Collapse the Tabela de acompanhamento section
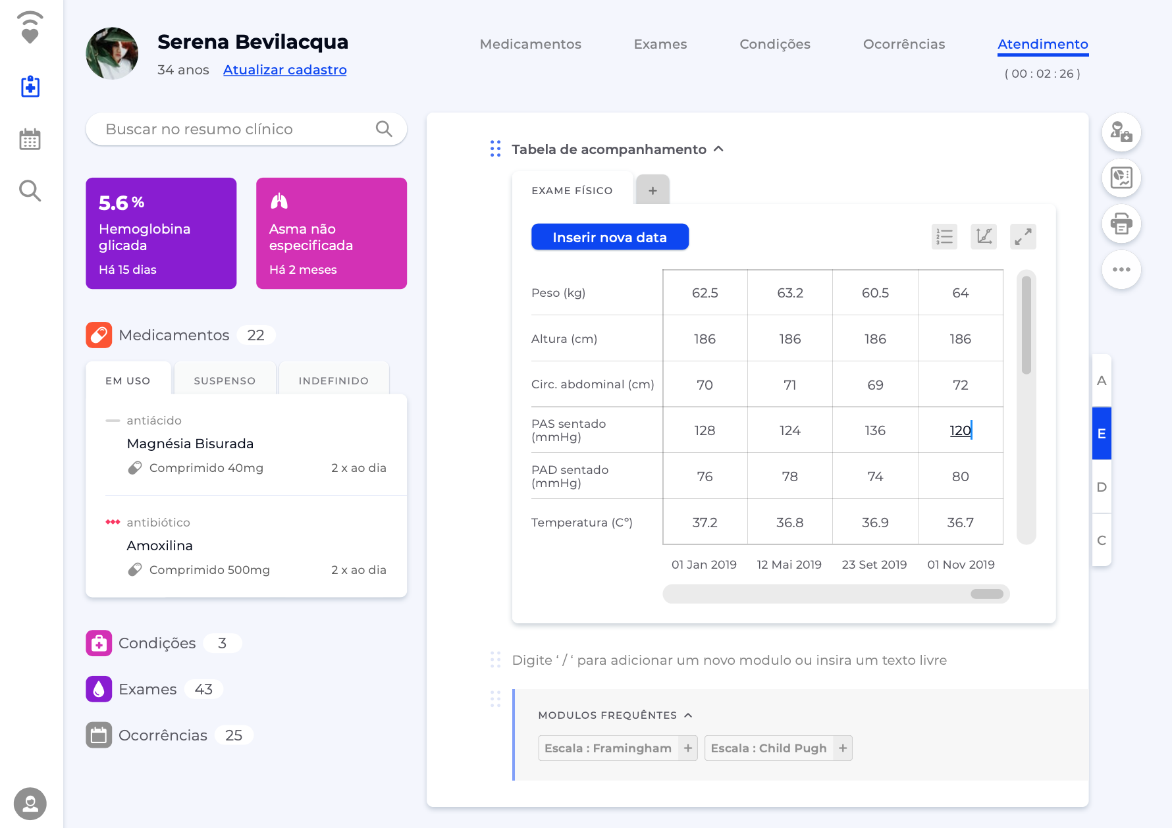The width and height of the screenshot is (1172, 828). tap(719, 149)
